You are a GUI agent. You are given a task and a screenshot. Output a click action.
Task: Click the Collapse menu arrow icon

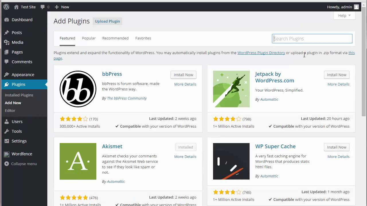tap(7, 164)
